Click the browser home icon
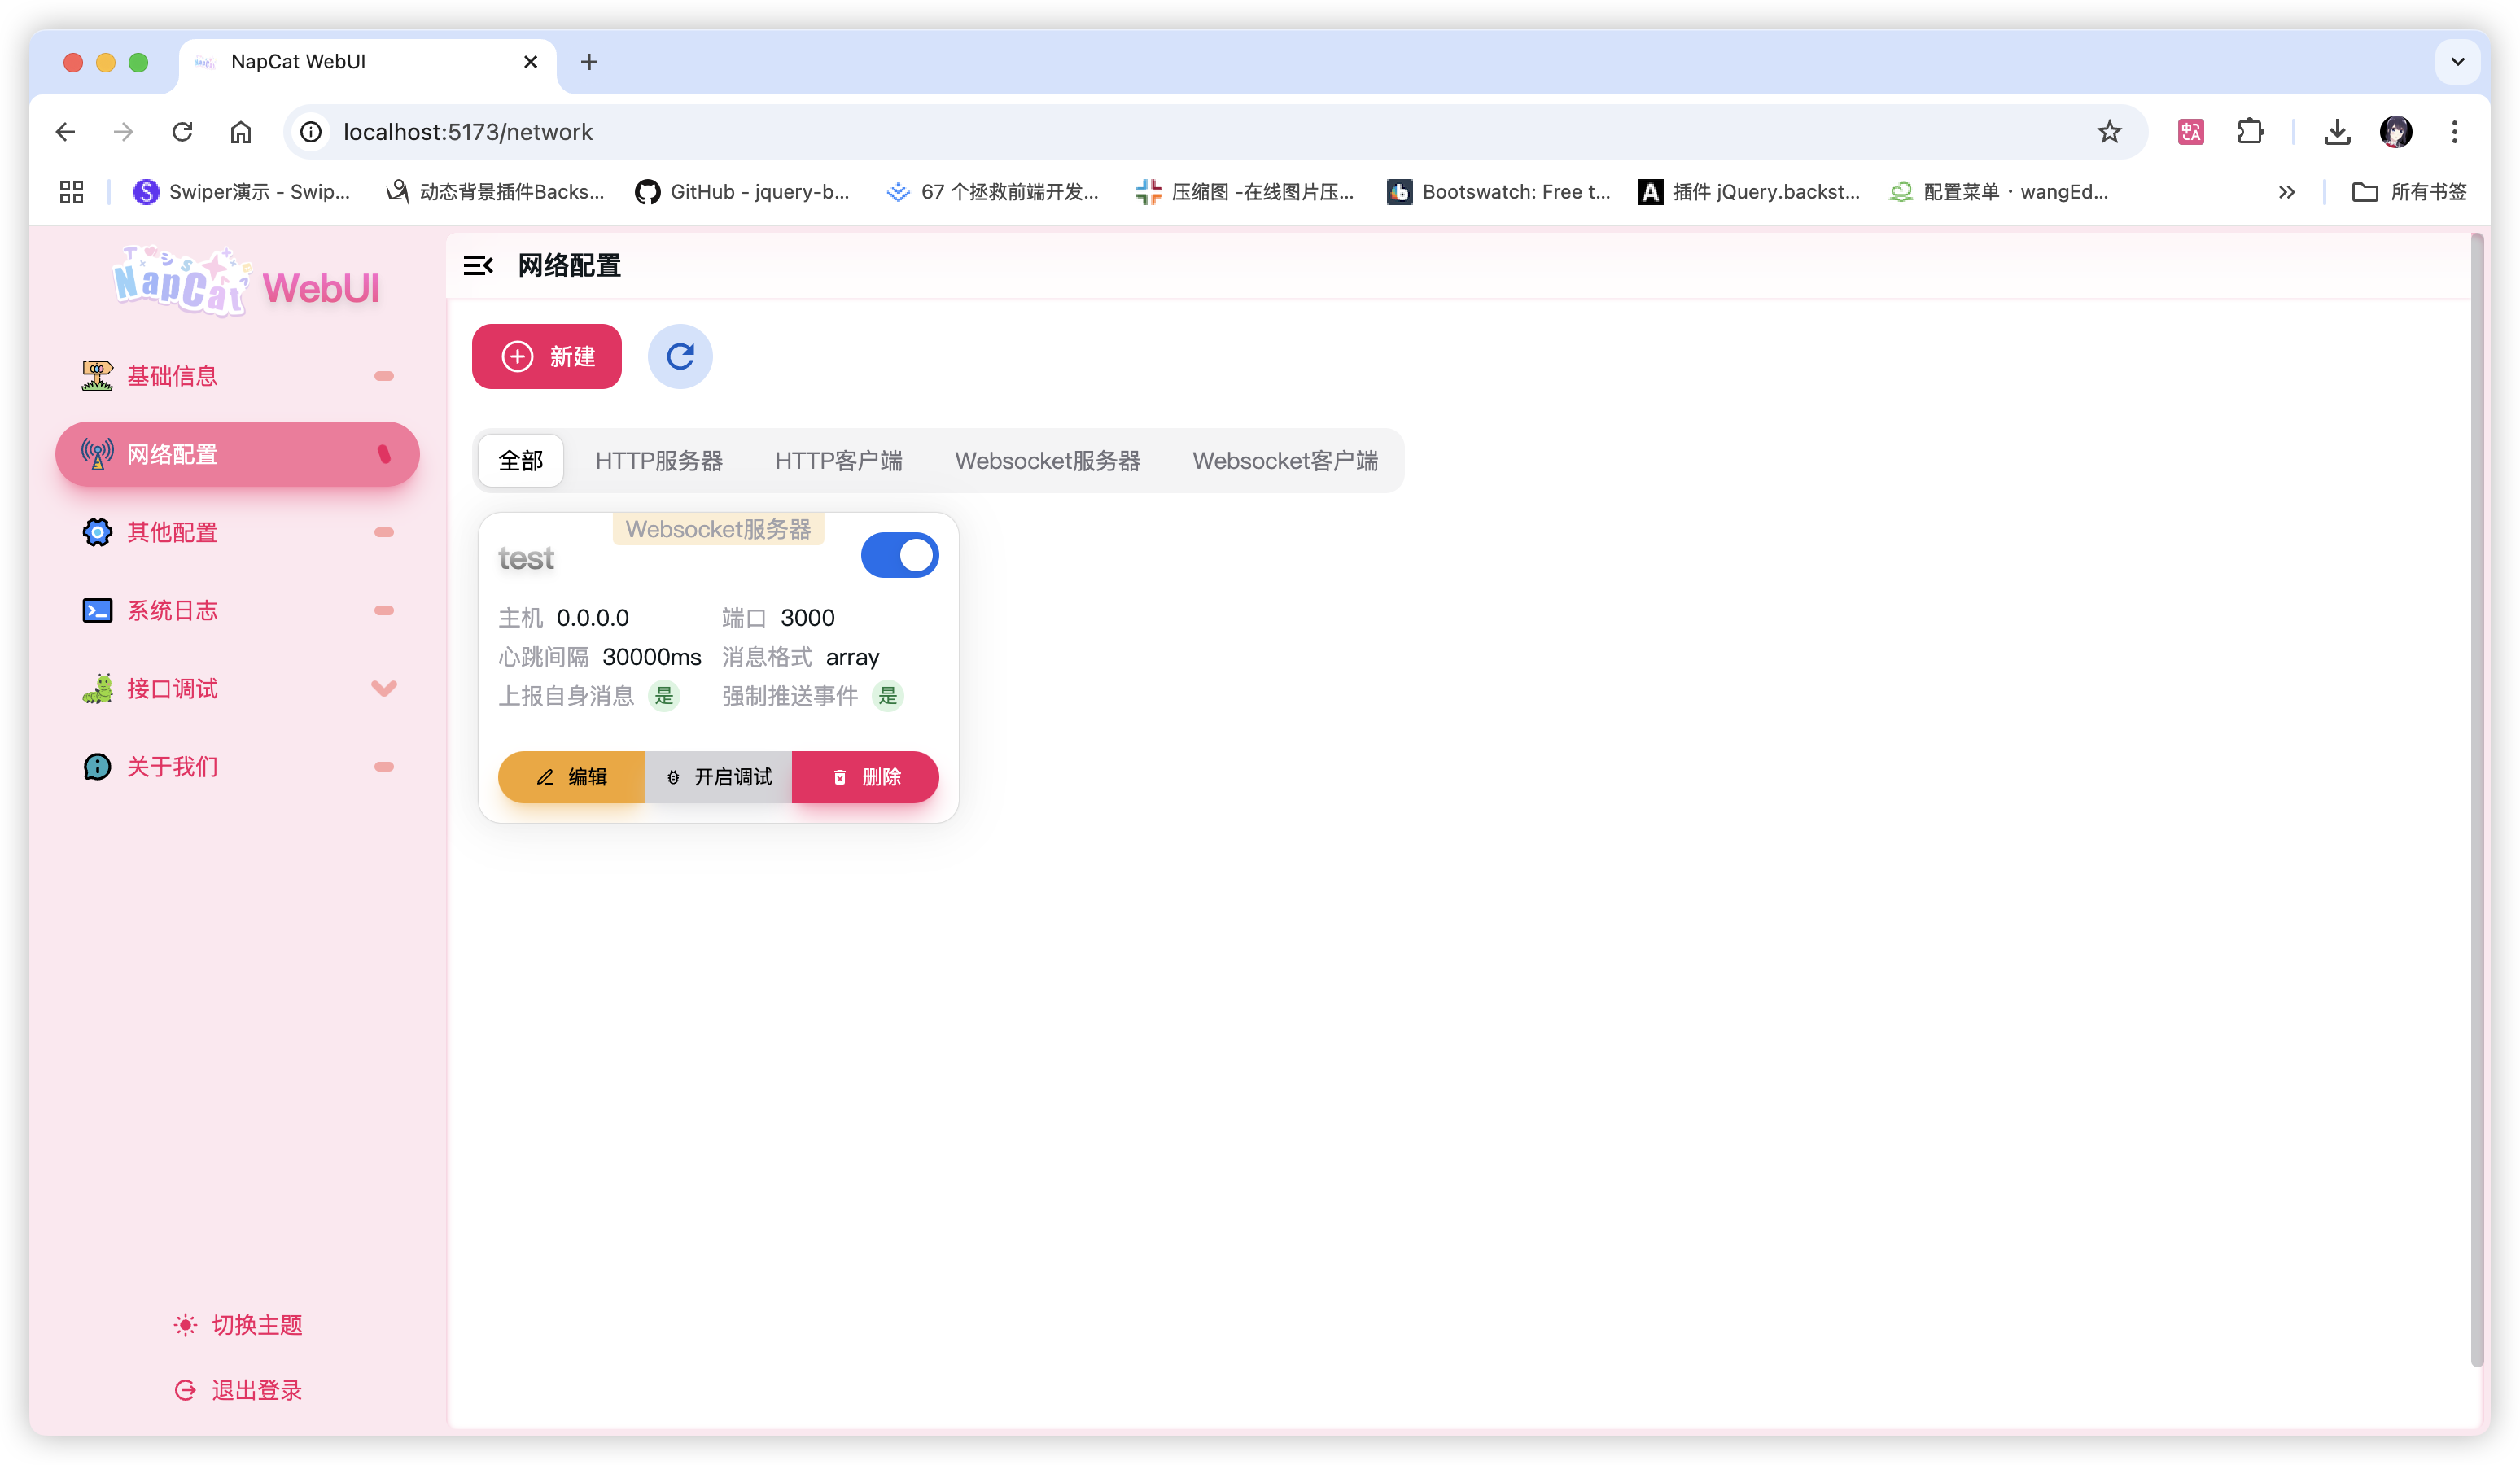Image resolution: width=2520 pixels, height=1465 pixels. 241,132
